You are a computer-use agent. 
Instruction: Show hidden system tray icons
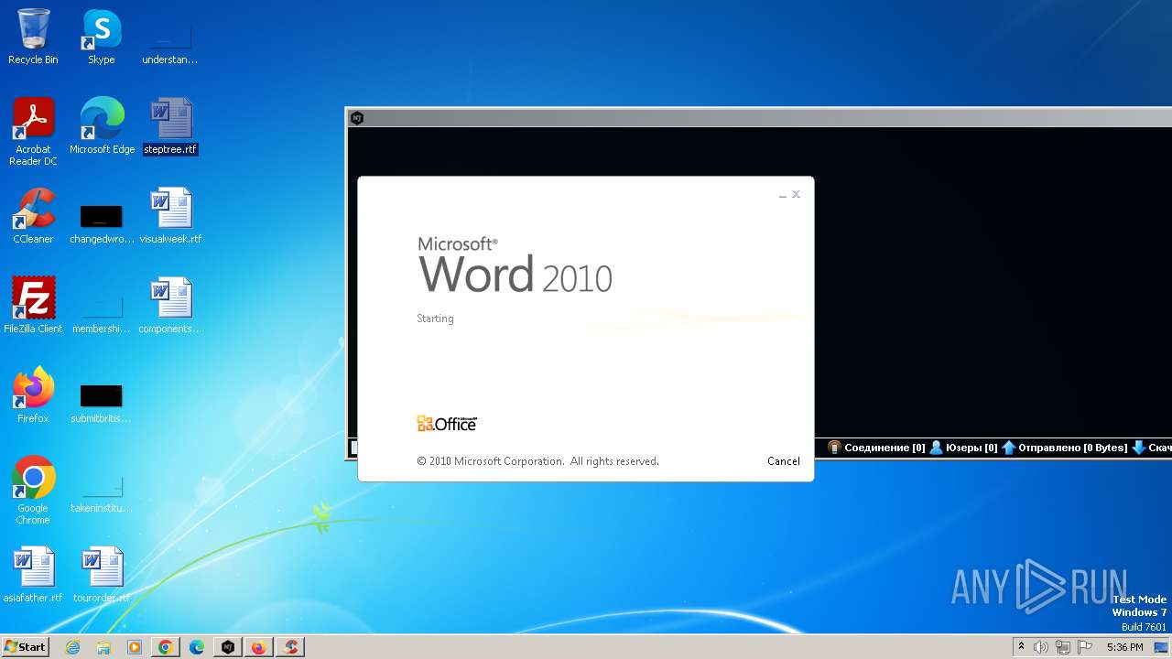pos(1022,647)
